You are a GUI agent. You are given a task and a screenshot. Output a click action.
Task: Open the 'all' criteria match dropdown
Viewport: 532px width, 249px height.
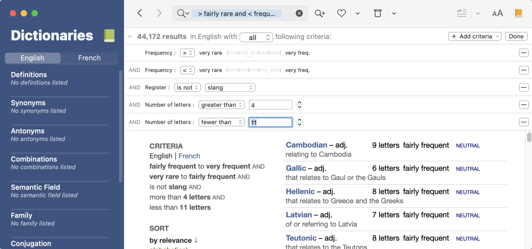point(256,37)
